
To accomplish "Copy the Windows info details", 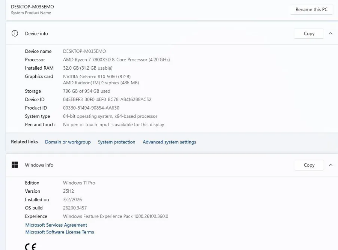I will click(309, 165).
